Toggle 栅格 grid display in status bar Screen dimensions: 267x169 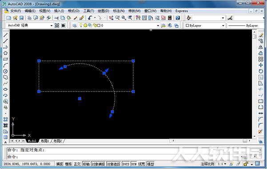68,164
